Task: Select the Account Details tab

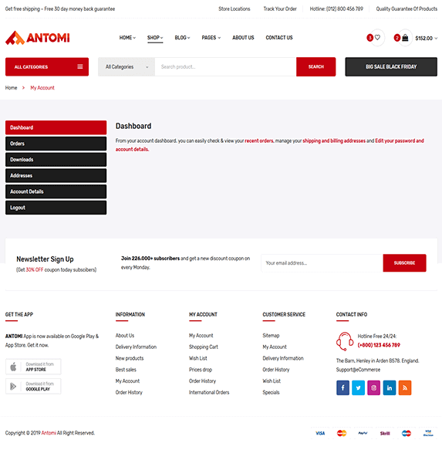Action: pyautogui.click(x=56, y=191)
